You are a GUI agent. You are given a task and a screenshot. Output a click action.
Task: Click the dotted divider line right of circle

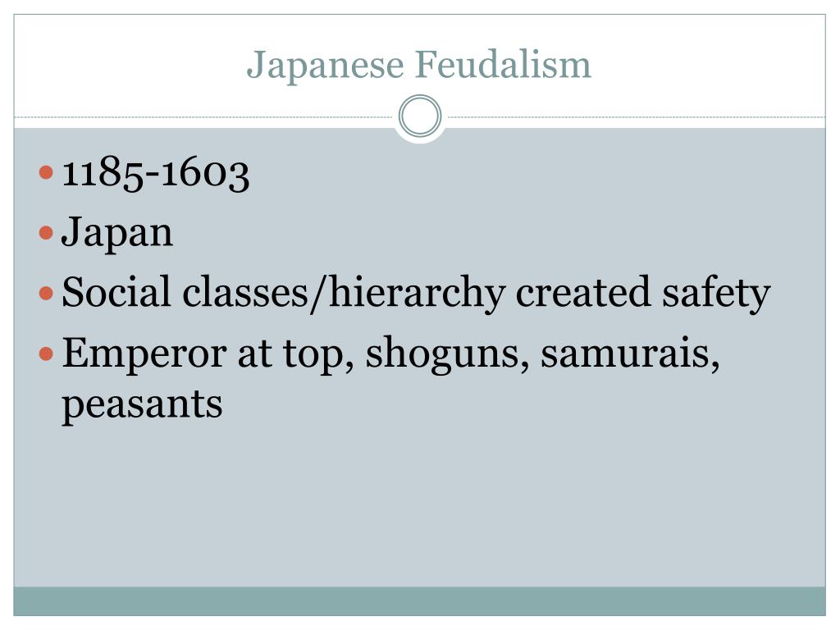(637, 116)
